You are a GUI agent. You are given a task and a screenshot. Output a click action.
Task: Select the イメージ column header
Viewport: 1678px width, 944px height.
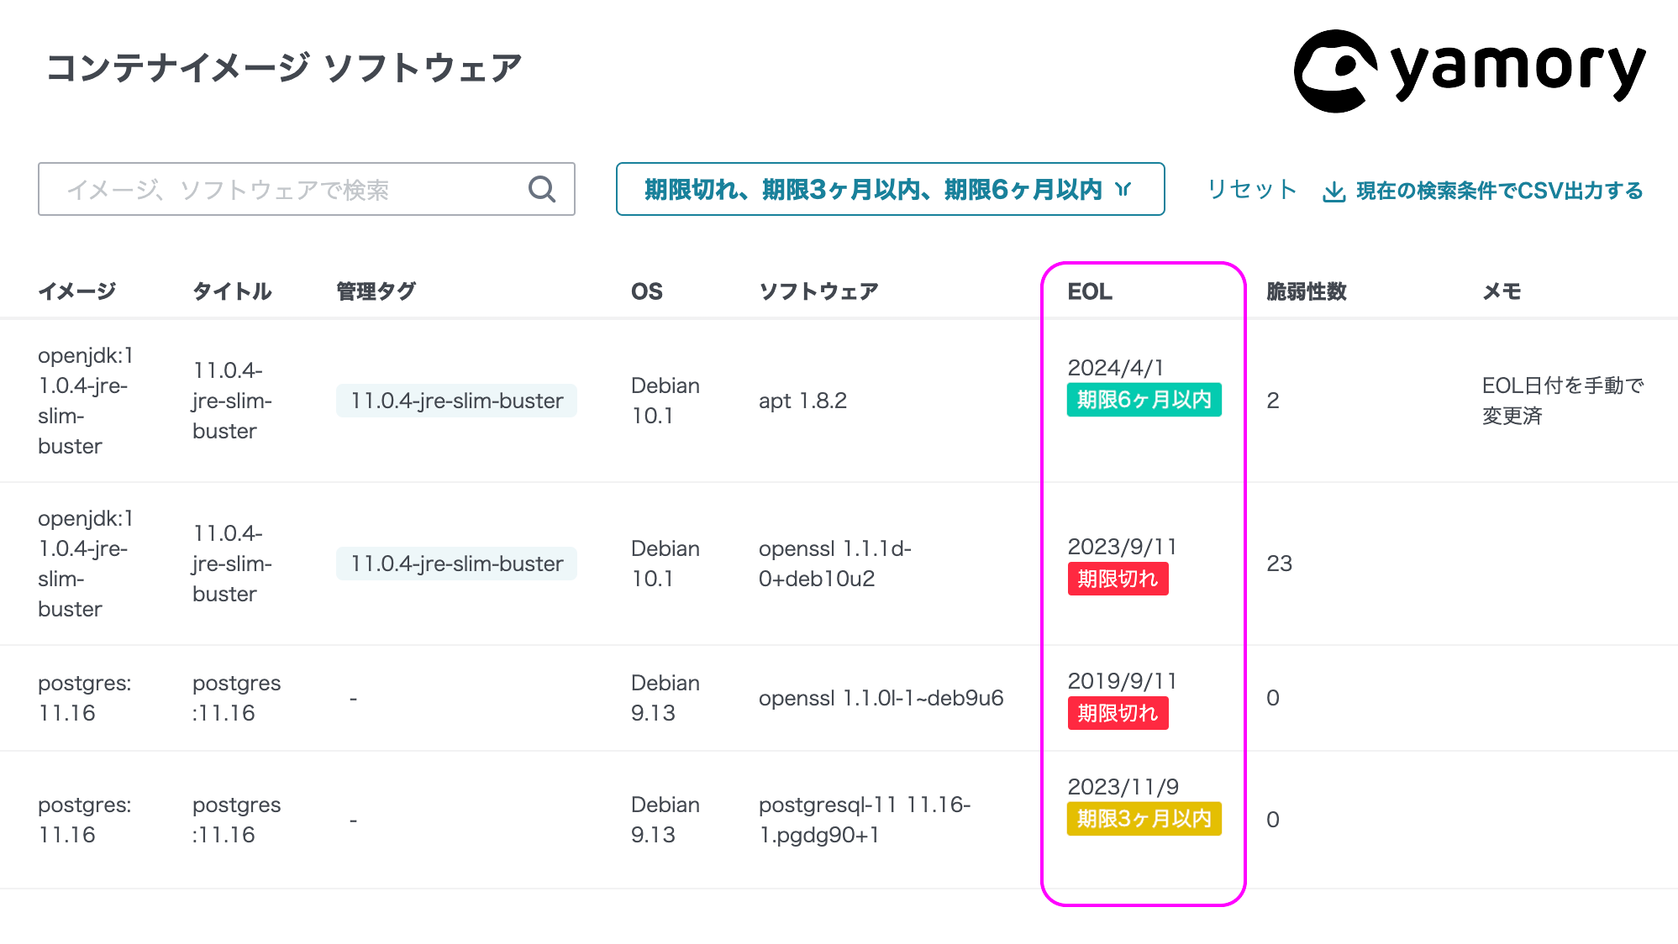[x=77, y=291]
